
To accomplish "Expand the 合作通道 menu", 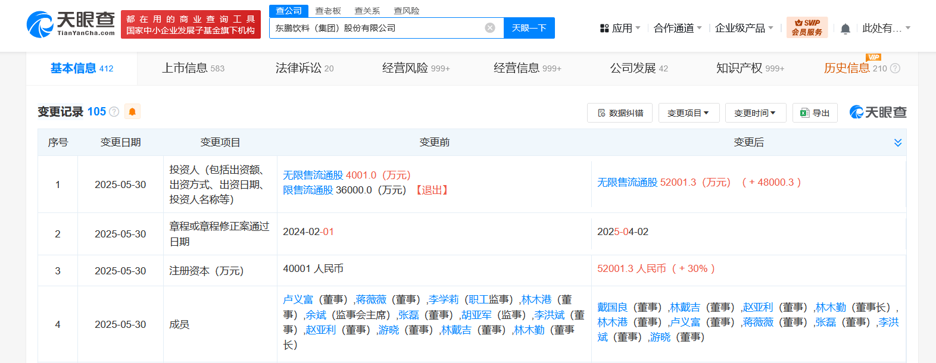I will click(x=678, y=28).
